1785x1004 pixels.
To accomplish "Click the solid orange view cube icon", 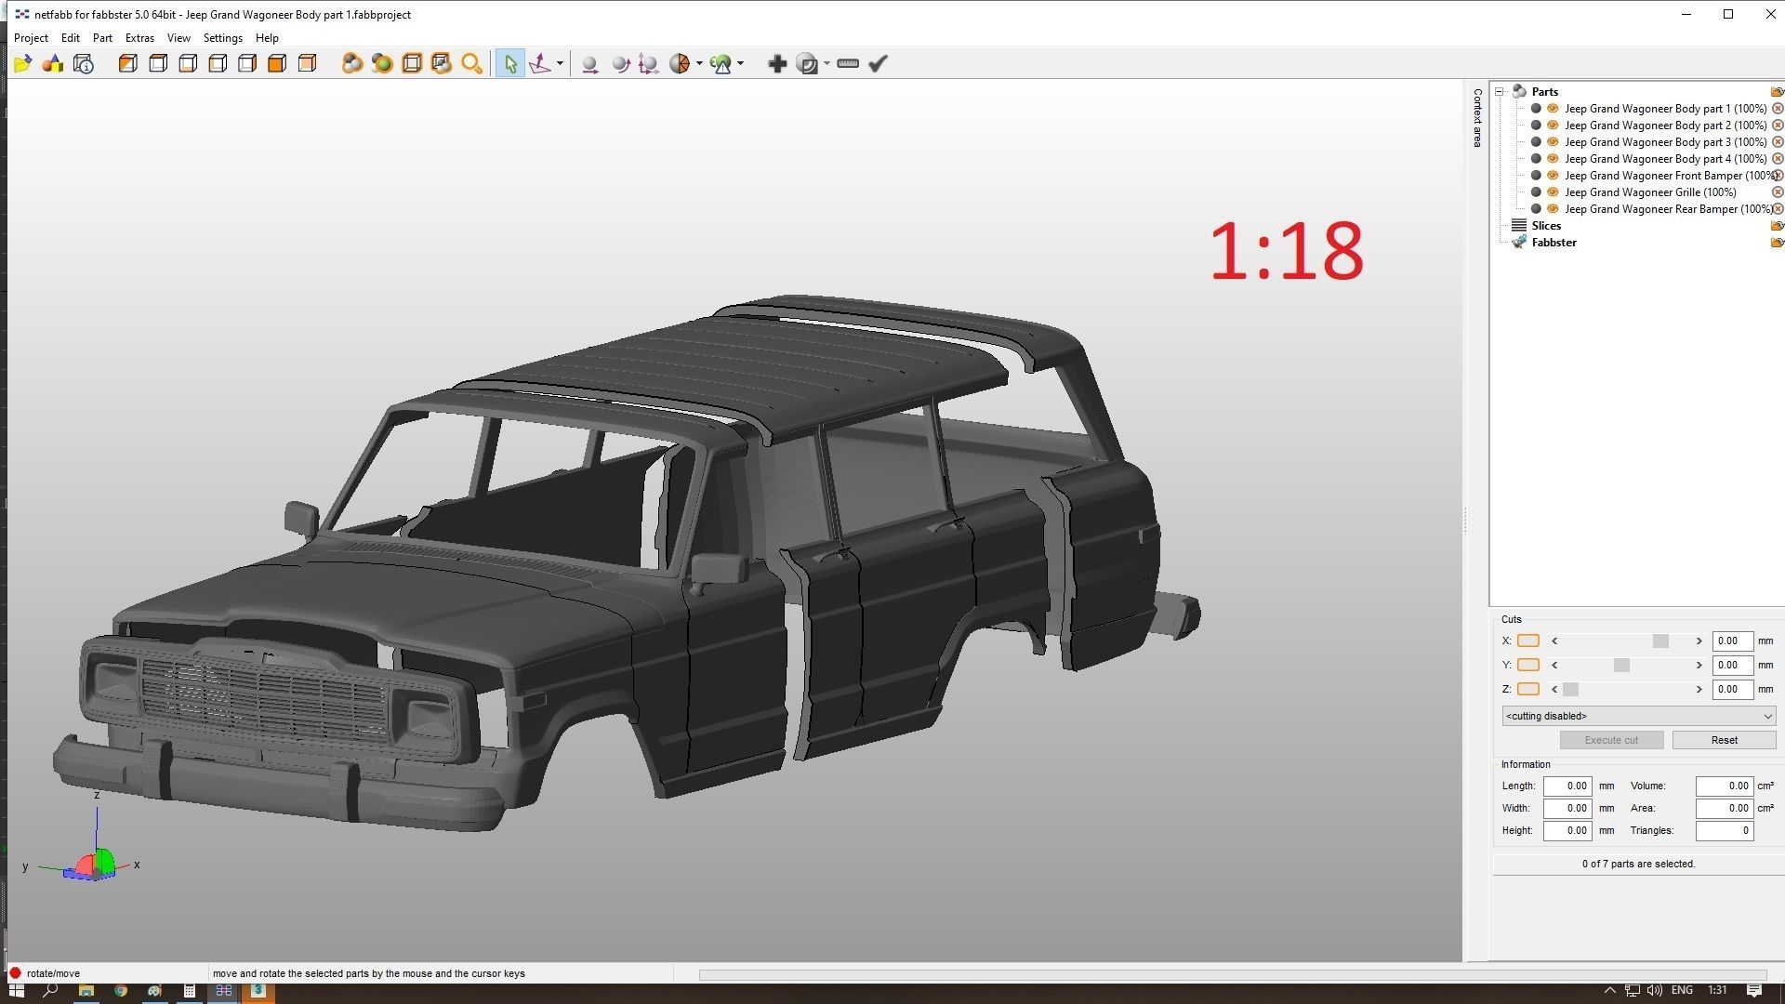I will coord(277,63).
